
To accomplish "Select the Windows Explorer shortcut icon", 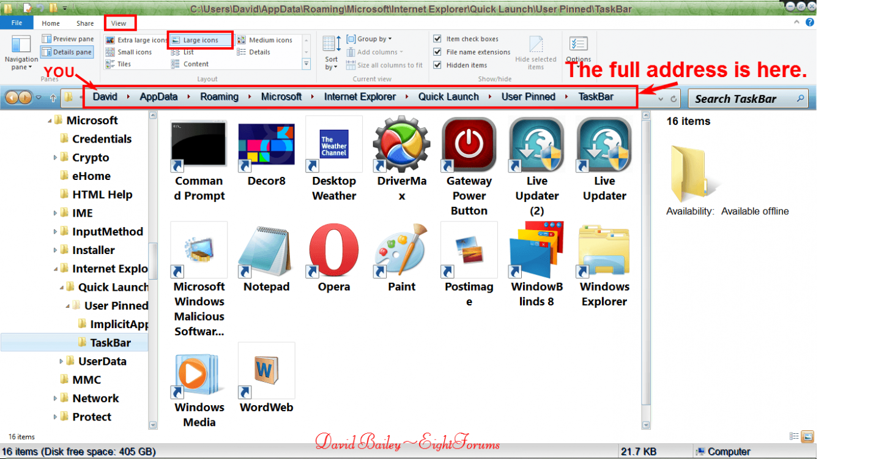I will 604,251.
